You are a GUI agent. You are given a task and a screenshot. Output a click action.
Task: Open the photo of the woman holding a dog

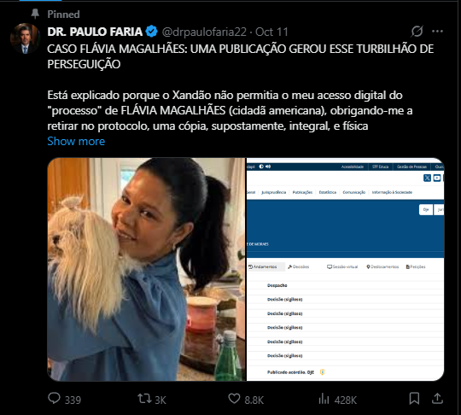tap(147, 269)
